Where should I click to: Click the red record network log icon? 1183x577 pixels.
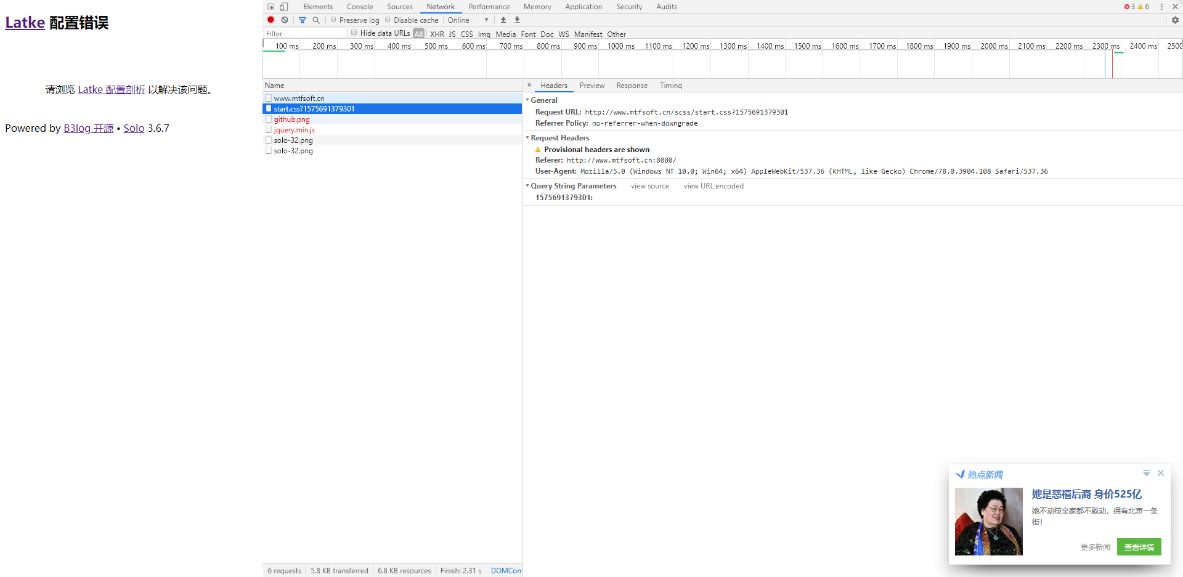point(270,20)
